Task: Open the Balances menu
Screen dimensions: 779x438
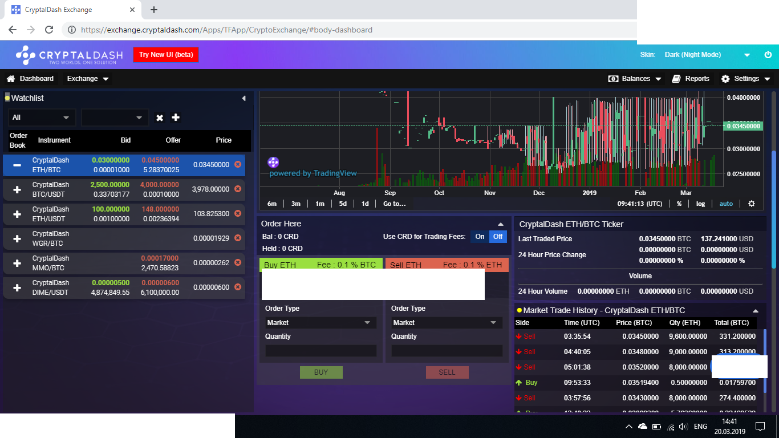Action: coord(635,79)
